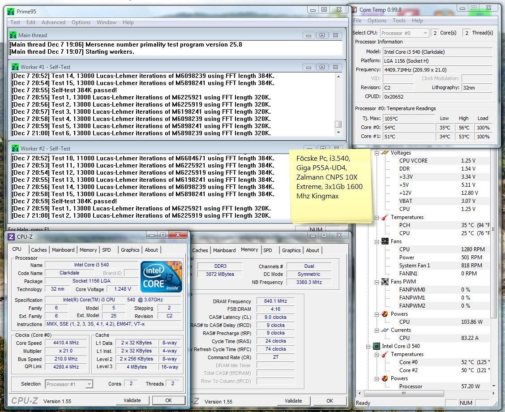Click Worker #1 scrollbar down arrow

coord(338,133)
